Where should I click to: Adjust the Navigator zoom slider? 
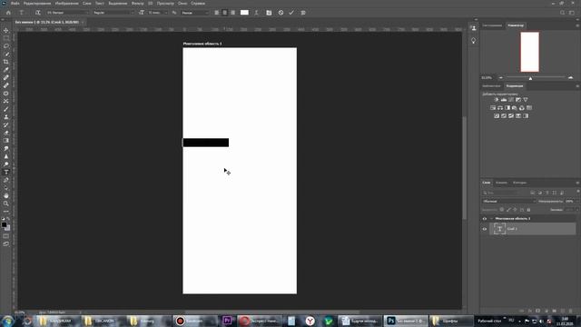pyautogui.click(x=530, y=78)
